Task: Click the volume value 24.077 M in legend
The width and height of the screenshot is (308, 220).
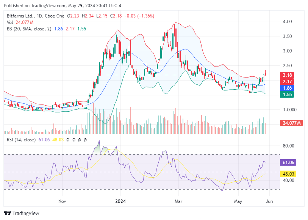Action: (25, 22)
